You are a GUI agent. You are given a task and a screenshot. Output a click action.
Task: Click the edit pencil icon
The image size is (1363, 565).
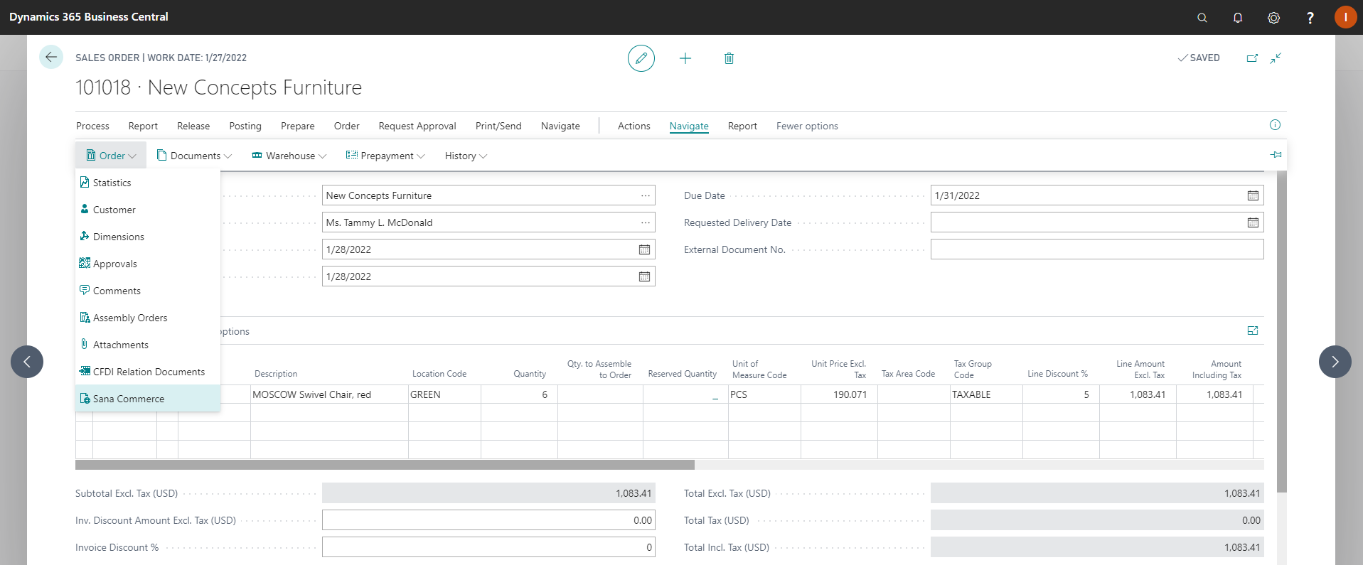(641, 58)
